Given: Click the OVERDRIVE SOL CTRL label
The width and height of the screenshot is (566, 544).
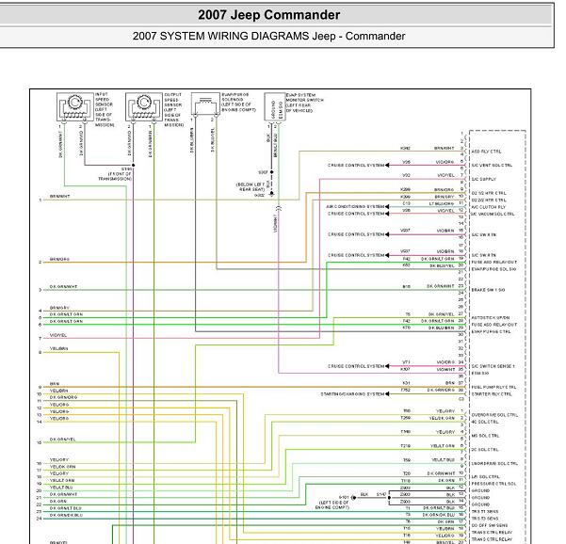Looking at the screenshot, I should click(x=494, y=415).
